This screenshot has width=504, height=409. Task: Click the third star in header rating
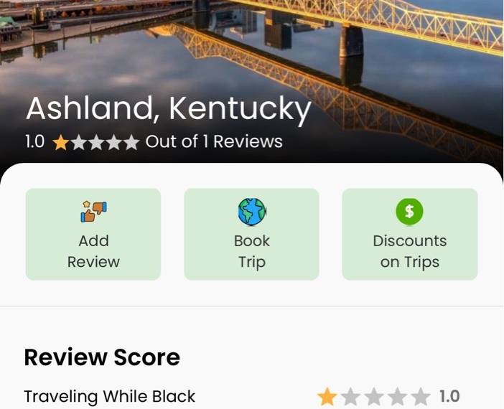click(x=96, y=142)
